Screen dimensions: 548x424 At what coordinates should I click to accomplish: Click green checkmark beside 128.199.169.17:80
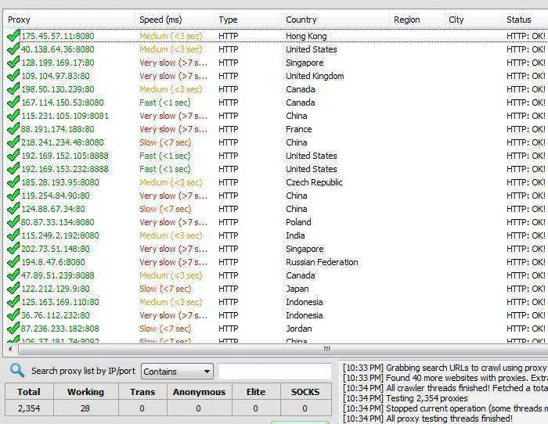(13, 63)
